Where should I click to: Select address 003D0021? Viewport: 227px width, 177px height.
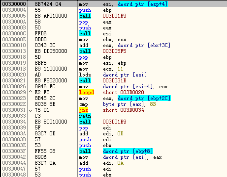[14, 80]
